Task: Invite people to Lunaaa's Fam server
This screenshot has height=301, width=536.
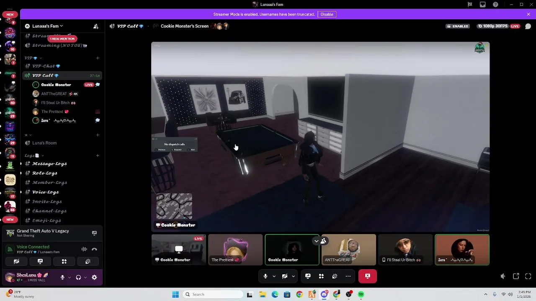Action: [x=96, y=26]
